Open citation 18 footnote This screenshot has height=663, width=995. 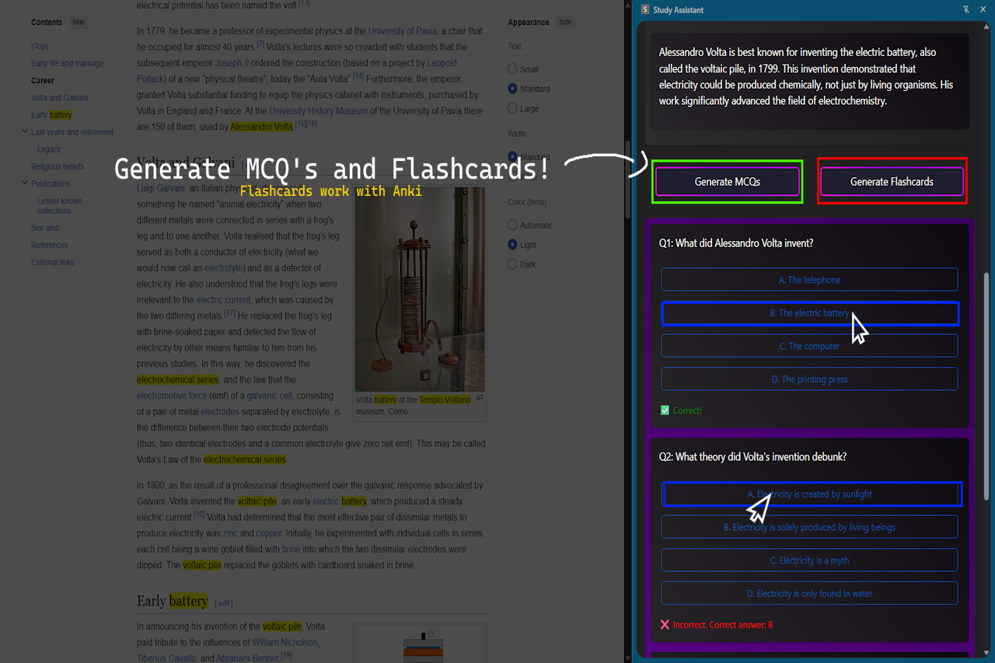point(199,515)
